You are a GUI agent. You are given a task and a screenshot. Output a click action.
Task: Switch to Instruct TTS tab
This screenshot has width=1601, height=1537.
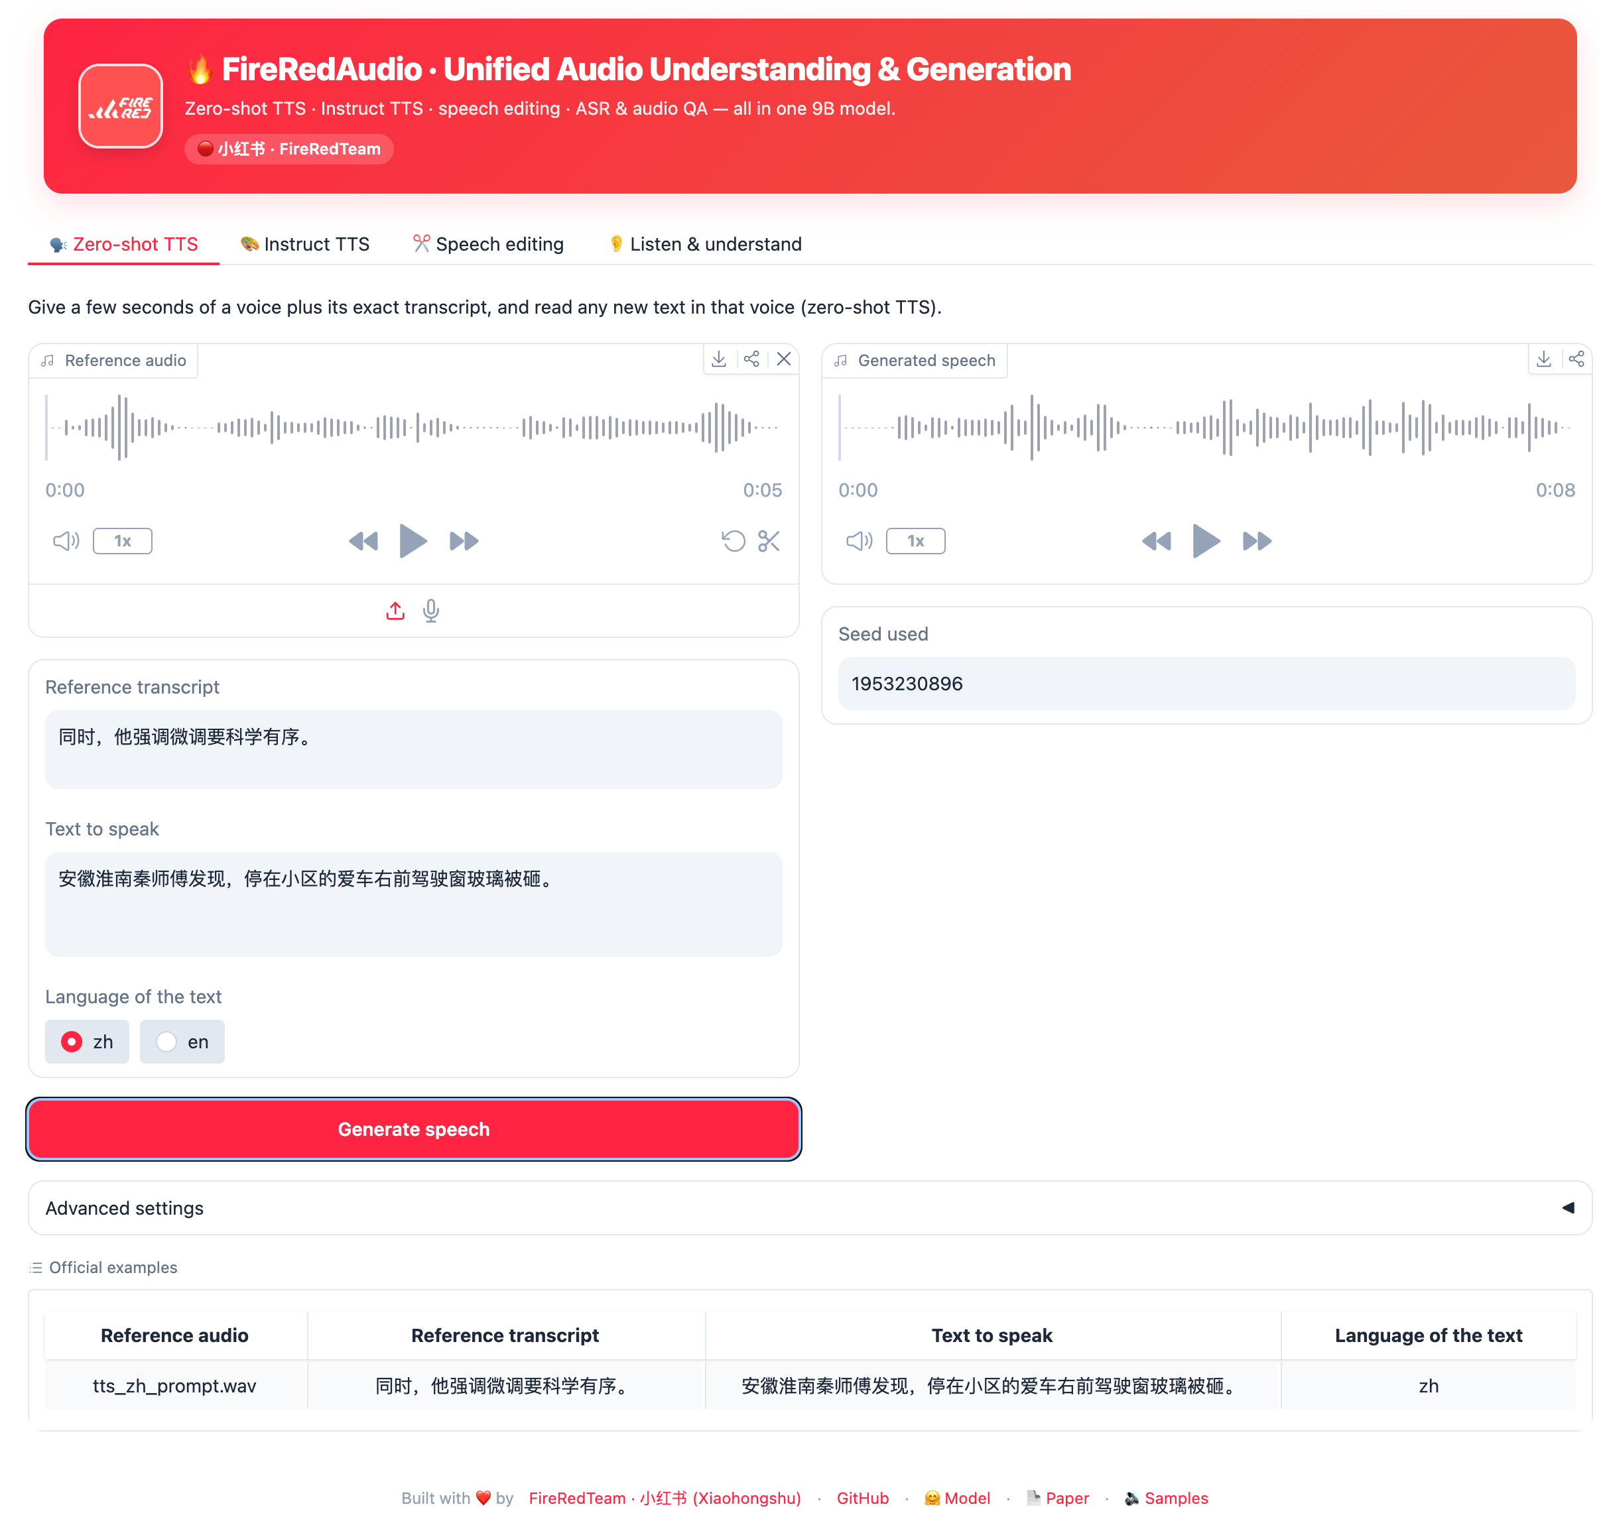[304, 244]
